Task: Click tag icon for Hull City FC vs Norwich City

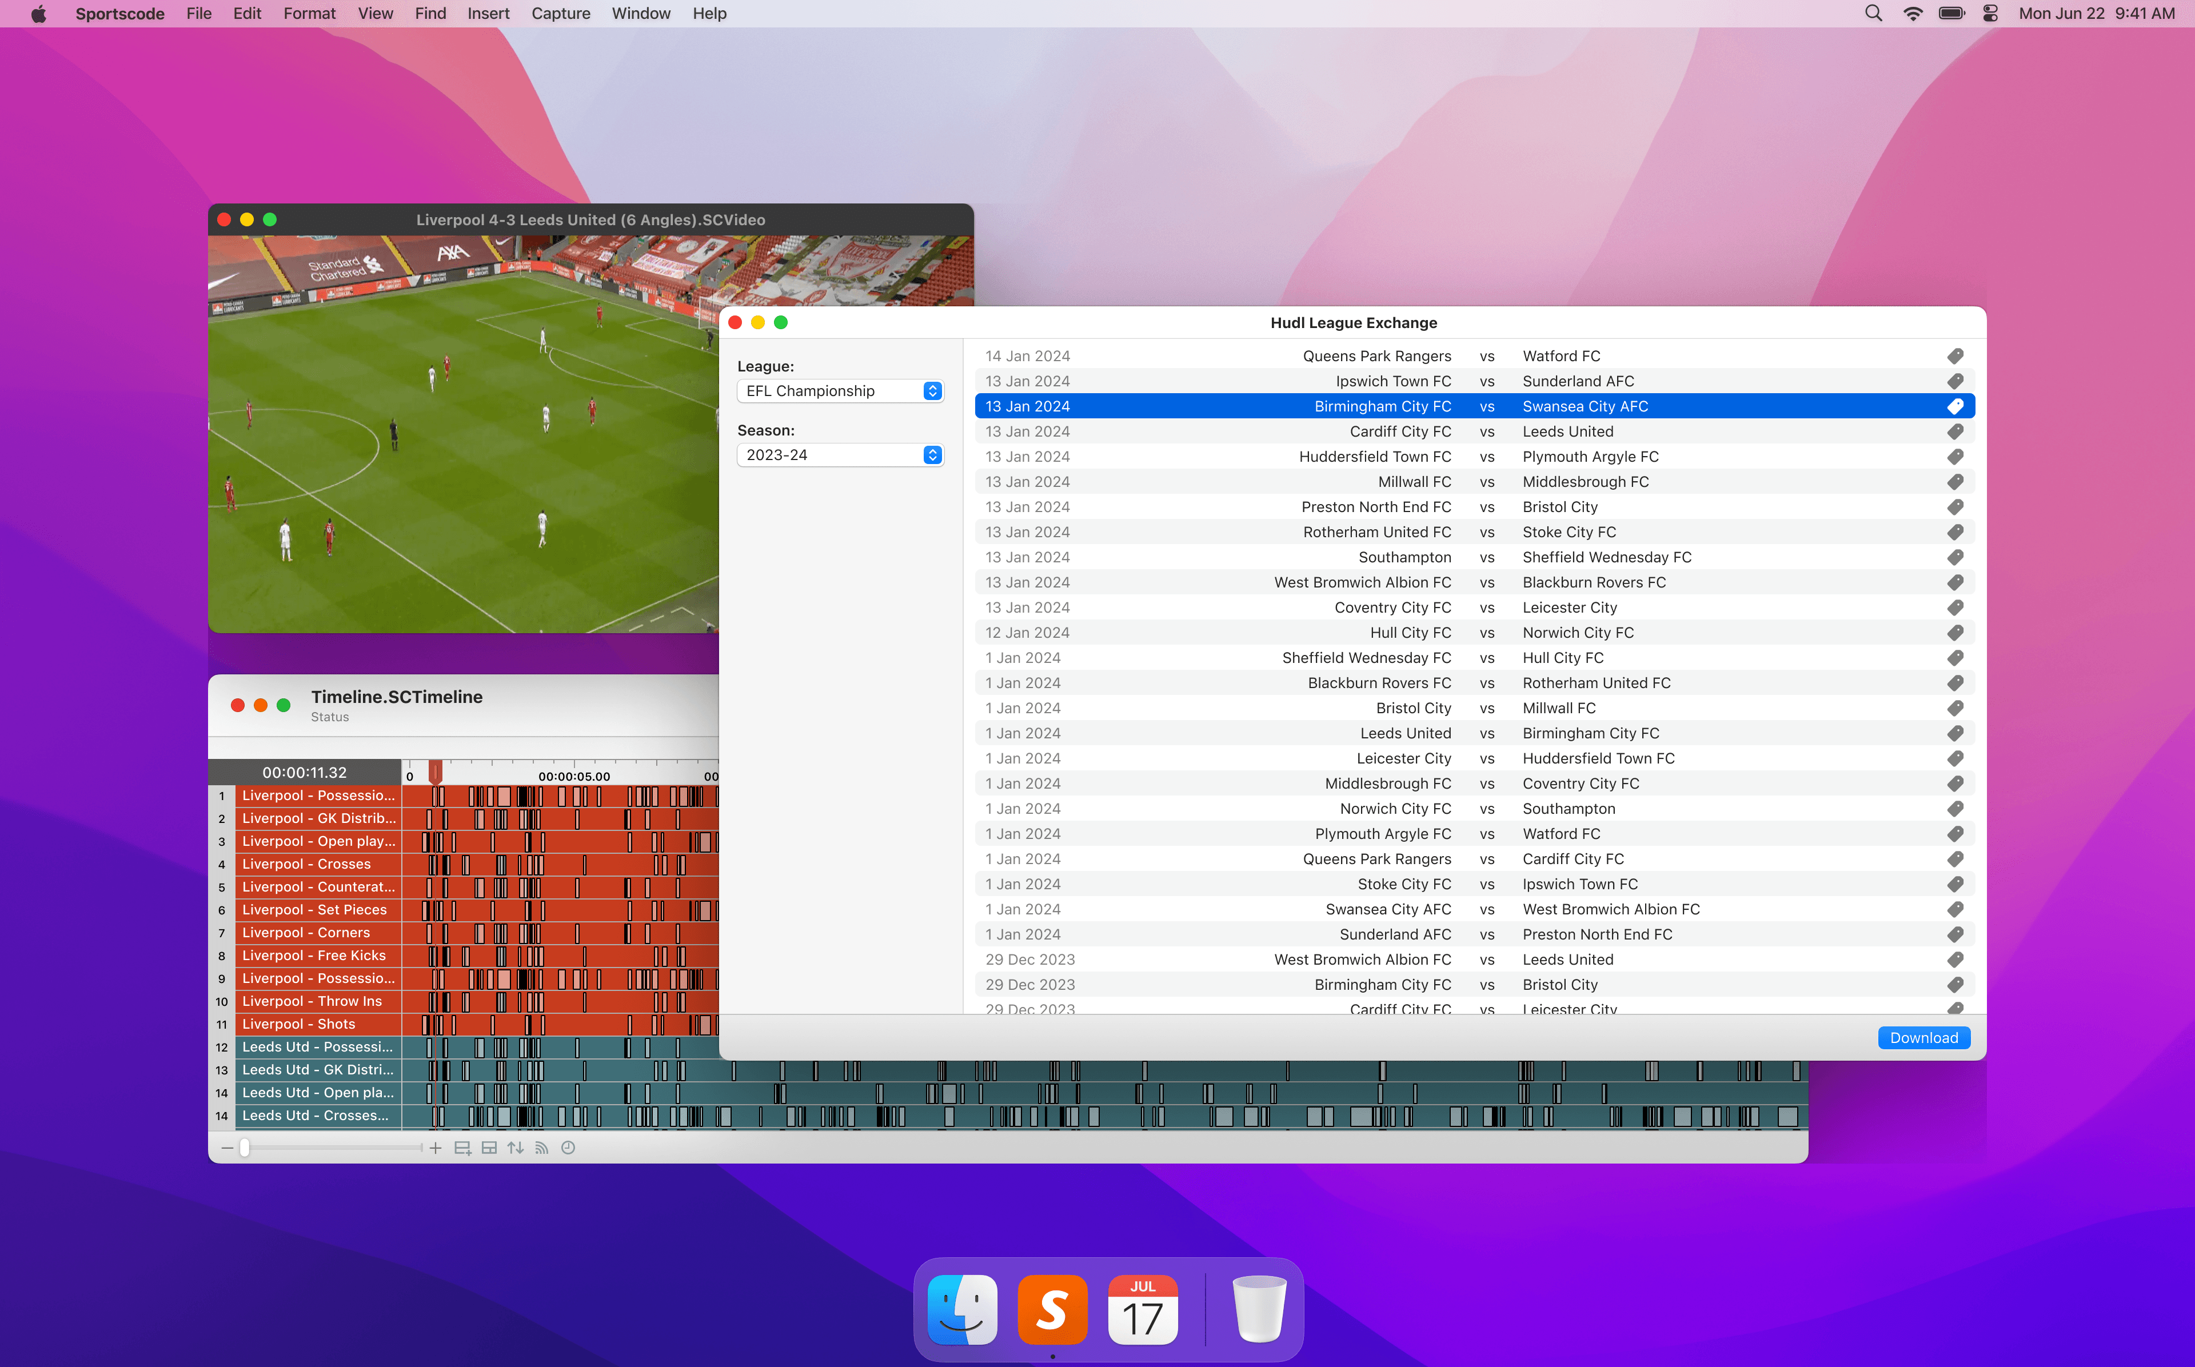Action: pyautogui.click(x=1954, y=633)
